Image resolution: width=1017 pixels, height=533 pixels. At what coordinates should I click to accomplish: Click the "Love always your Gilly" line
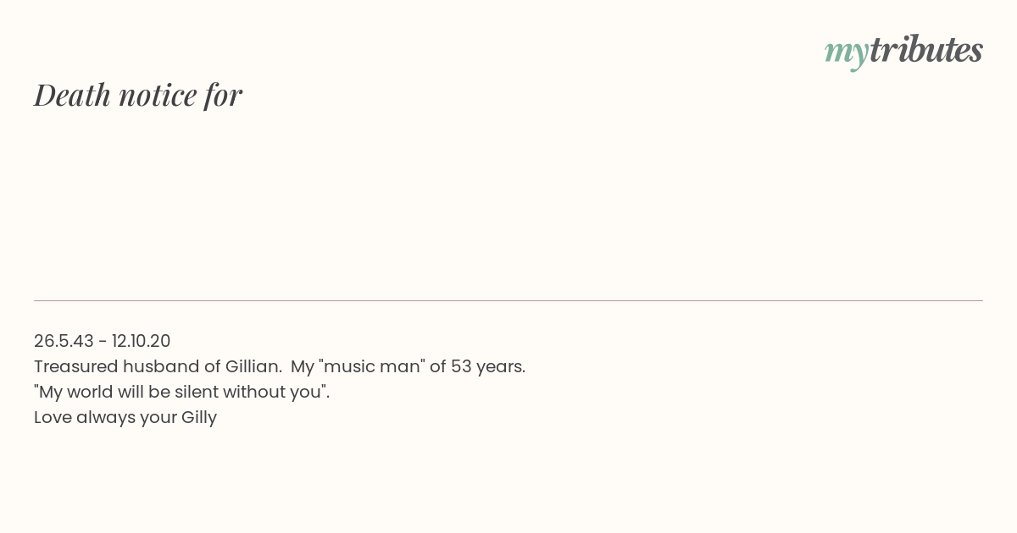tap(125, 417)
